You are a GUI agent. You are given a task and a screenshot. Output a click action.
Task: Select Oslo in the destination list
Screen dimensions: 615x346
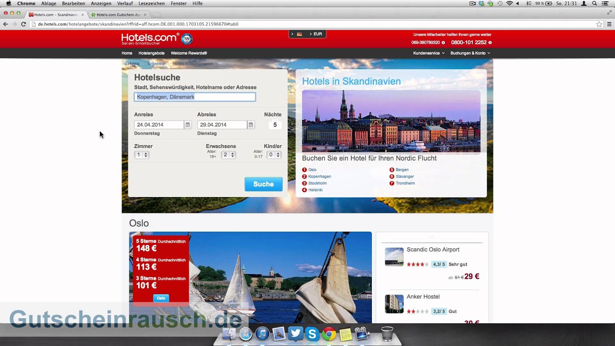[x=312, y=170]
